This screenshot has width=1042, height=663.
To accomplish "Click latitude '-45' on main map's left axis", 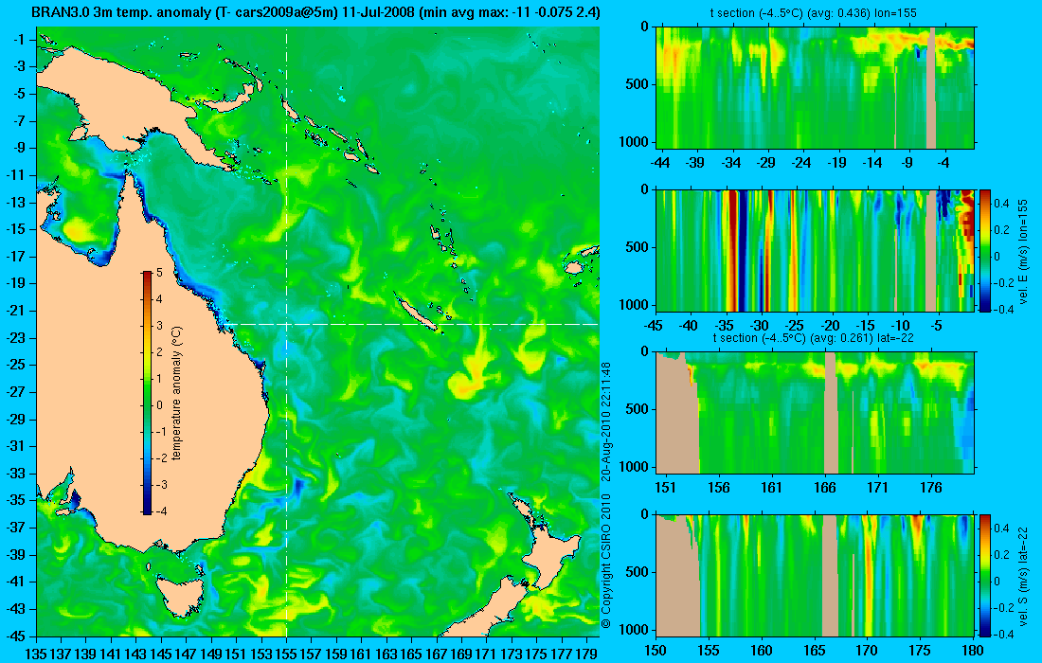I will point(17,636).
